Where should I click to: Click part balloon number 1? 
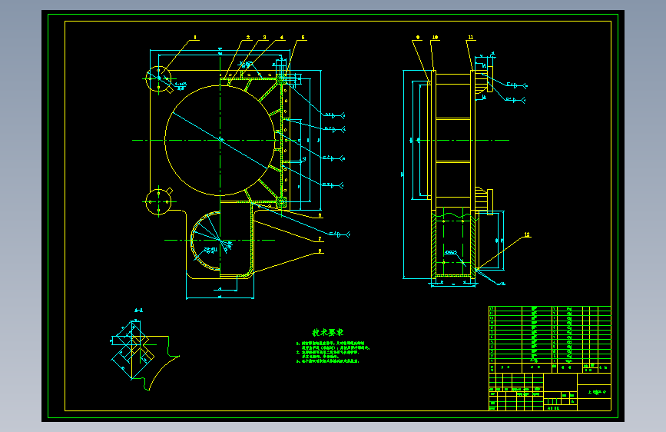click(195, 38)
